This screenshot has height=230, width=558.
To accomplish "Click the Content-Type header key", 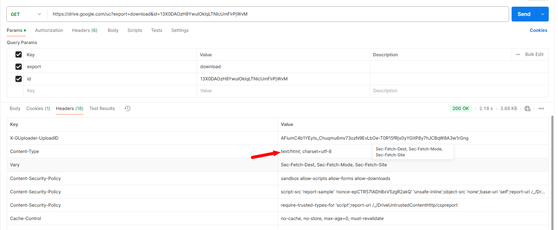I will pos(25,151).
